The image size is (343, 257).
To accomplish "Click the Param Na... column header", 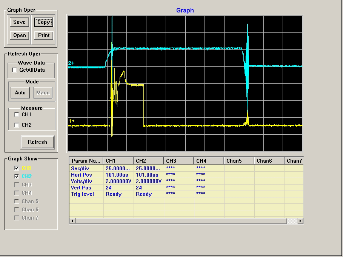I will (86, 161).
